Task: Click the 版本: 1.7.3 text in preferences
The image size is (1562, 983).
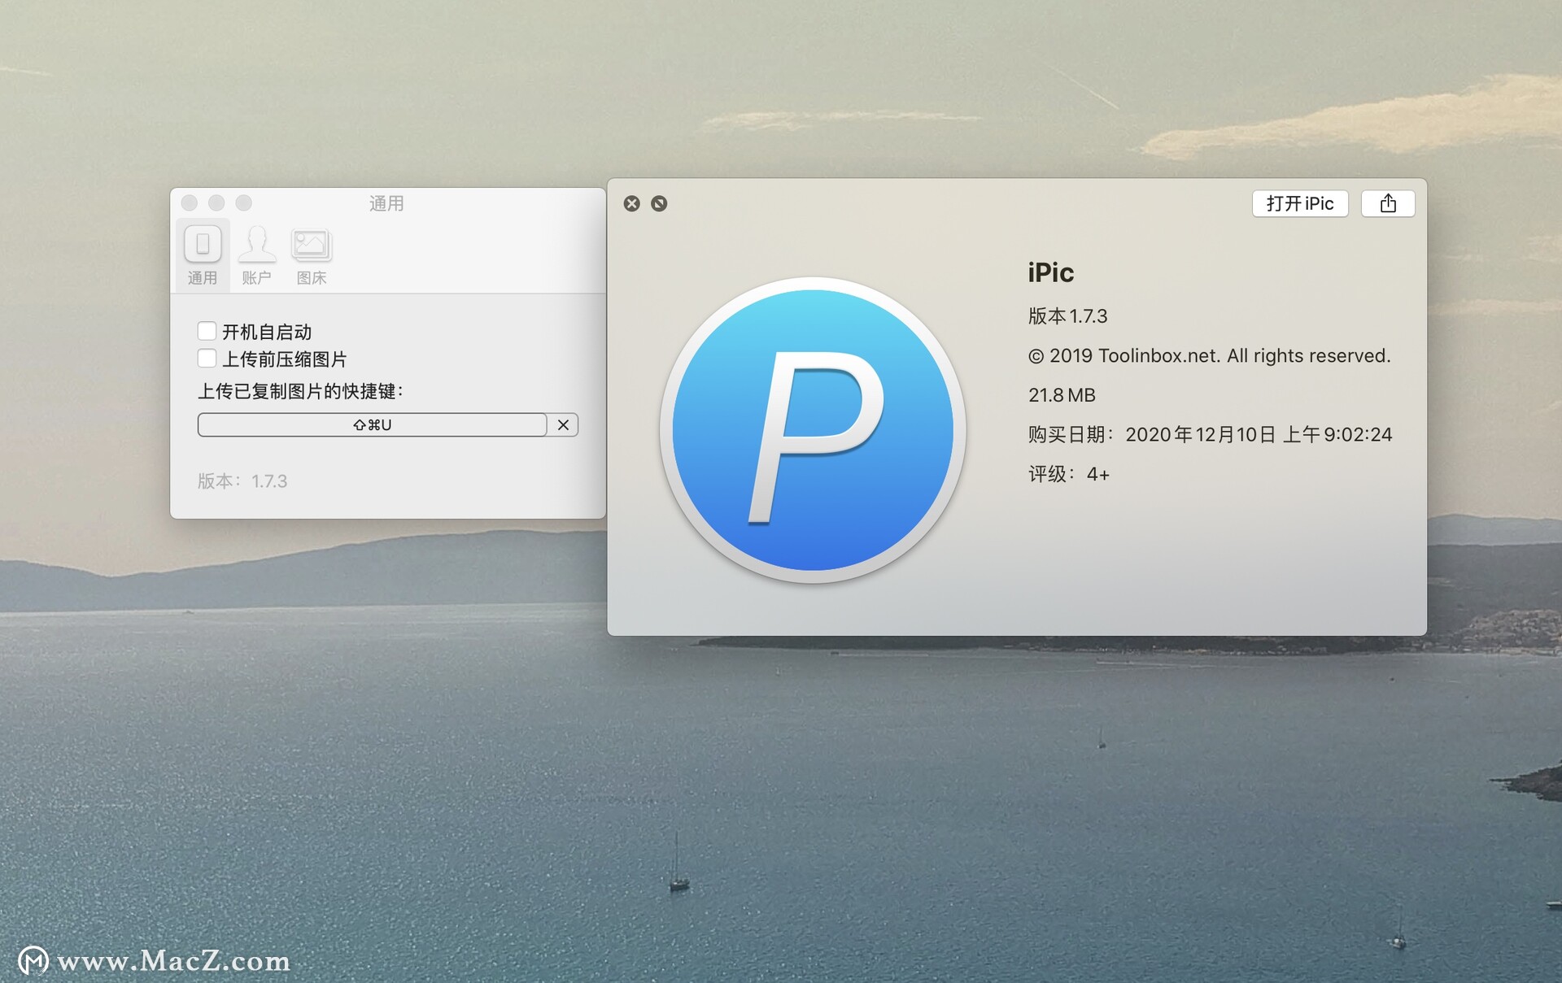Action: click(242, 481)
